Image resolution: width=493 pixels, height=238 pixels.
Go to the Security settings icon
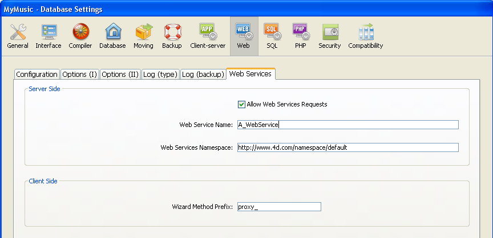click(330, 36)
